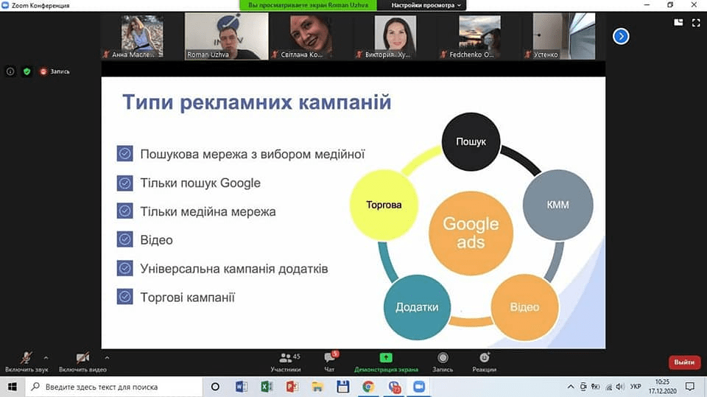Open Word from the taskbar

point(242,387)
